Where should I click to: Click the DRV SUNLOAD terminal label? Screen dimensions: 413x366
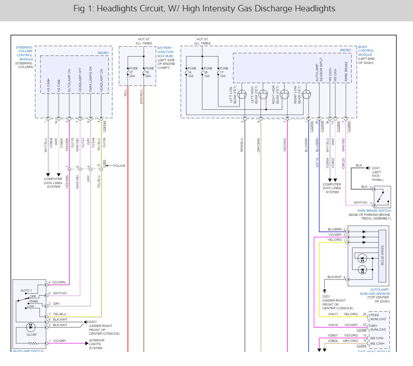pyautogui.click(x=378, y=327)
